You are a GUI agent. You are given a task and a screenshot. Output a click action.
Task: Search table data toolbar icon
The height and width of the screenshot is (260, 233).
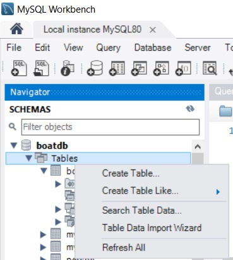pyautogui.click(x=210, y=68)
